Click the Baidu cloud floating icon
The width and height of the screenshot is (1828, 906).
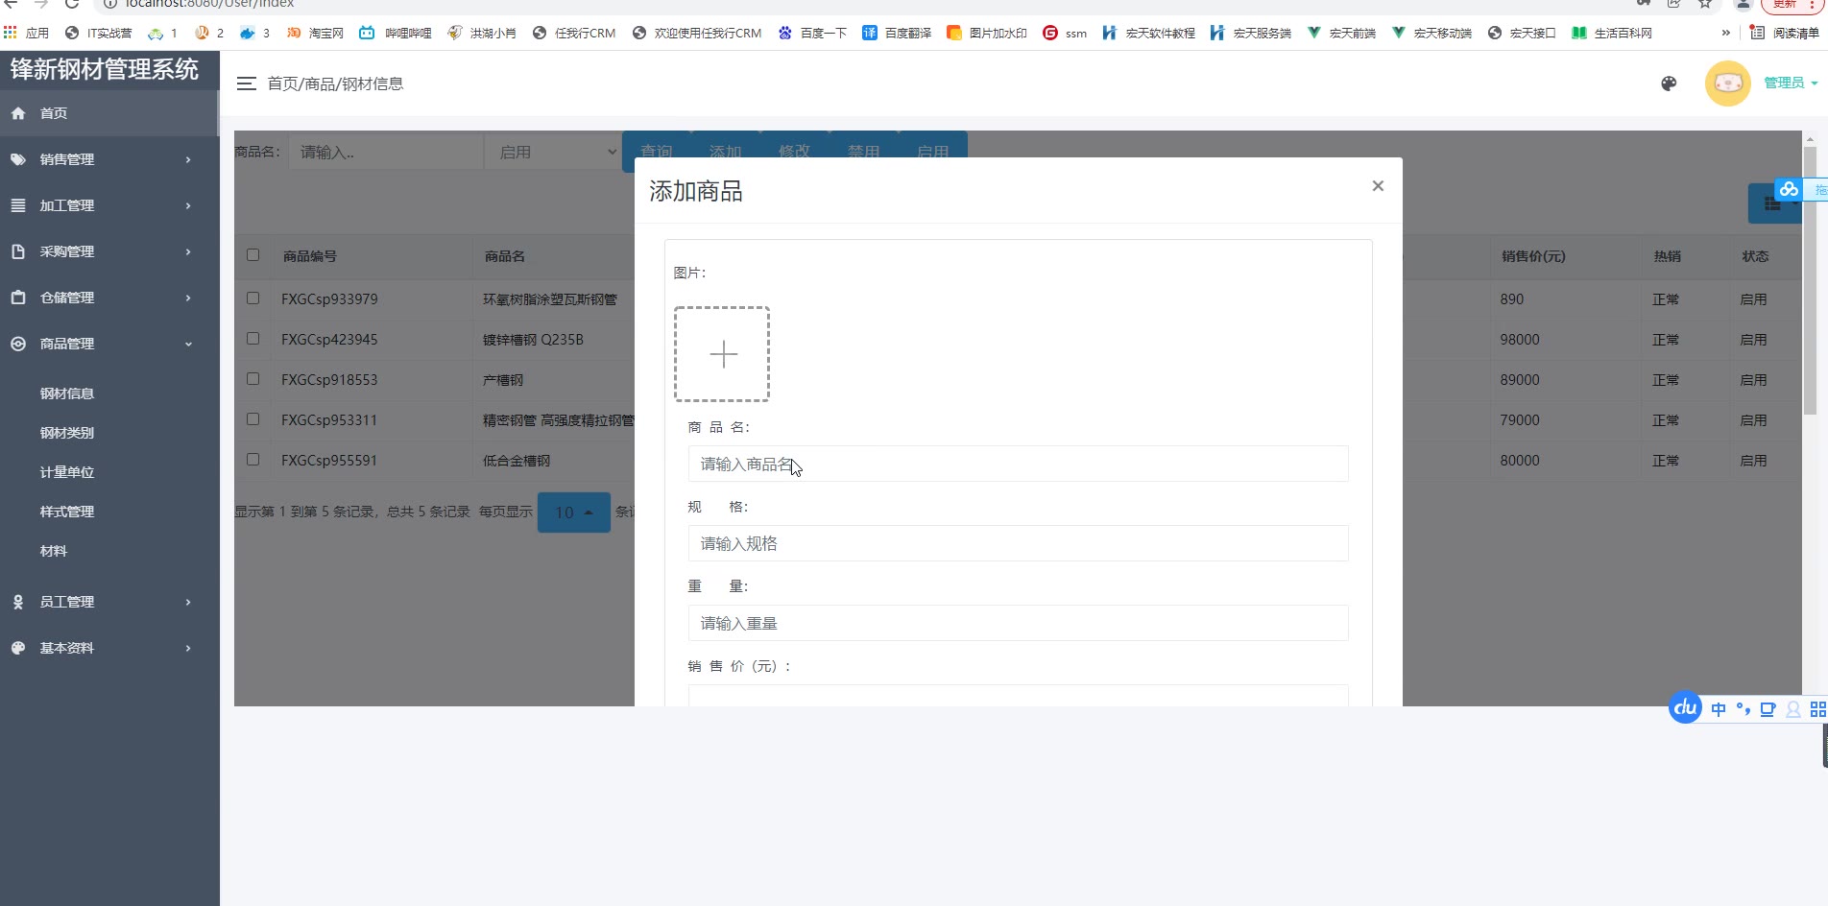coord(1788,190)
